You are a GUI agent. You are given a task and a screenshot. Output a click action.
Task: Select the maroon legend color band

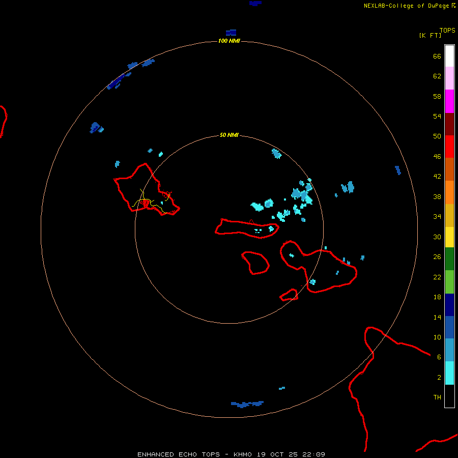point(449,124)
